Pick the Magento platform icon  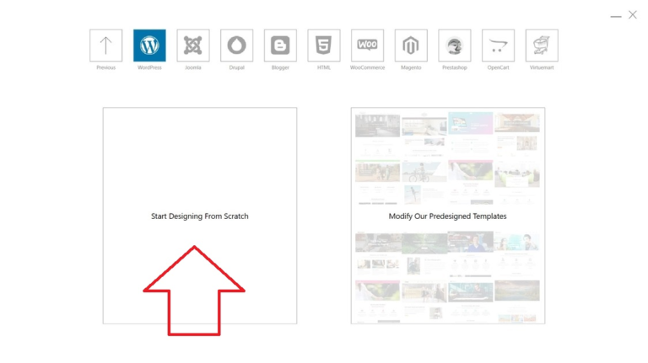[x=411, y=45]
